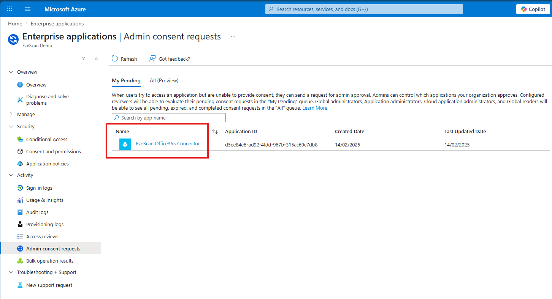Click the Admin consent requests sidebar icon
This screenshot has width=552, height=299.
click(x=20, y=249)
